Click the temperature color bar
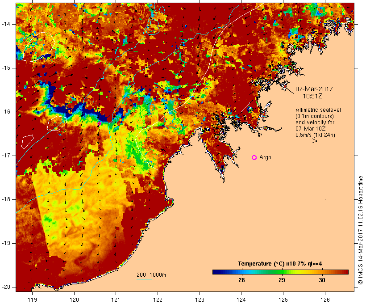Screen dimensions: 366x304 pos(280,272)
